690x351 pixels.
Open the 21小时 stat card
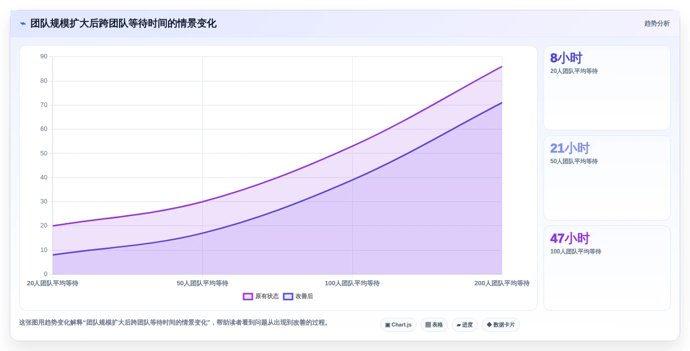(x=607, y=178)
